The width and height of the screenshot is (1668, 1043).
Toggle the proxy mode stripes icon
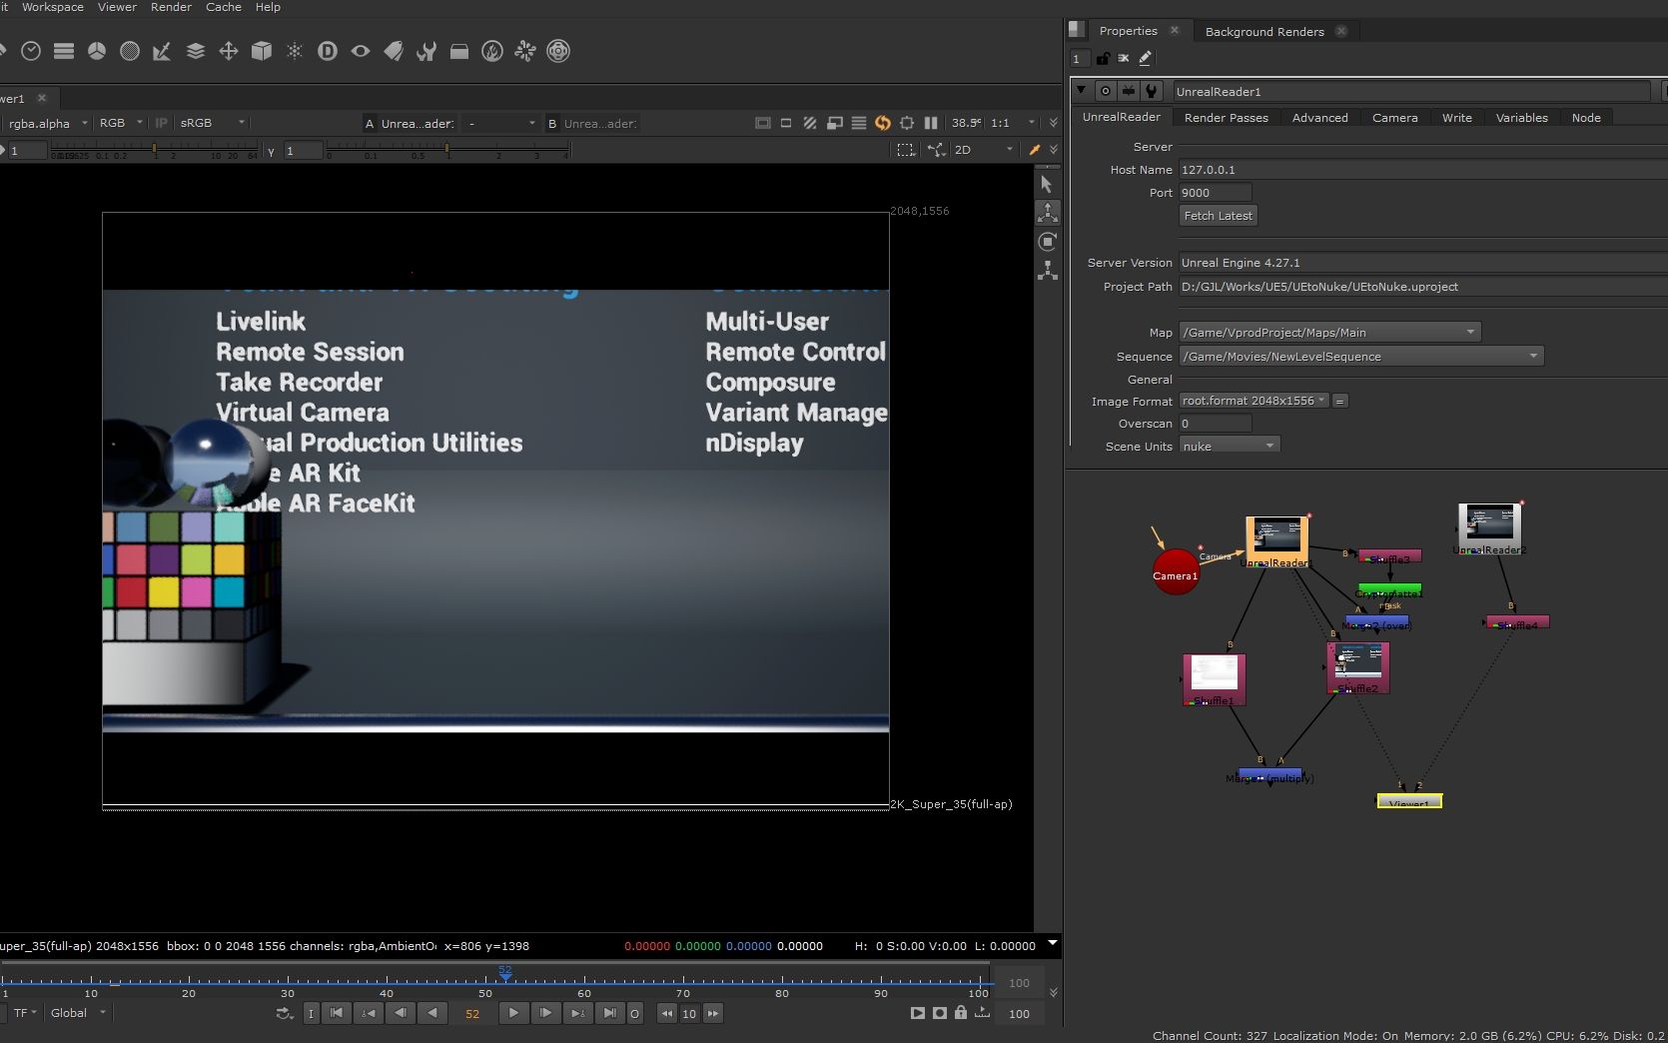(x=810, y=123)
